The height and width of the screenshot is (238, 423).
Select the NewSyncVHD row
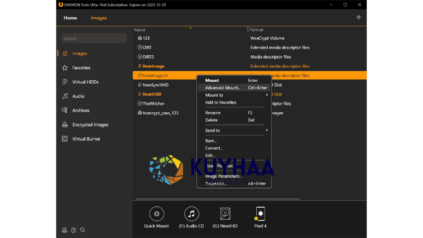[165, 85]
